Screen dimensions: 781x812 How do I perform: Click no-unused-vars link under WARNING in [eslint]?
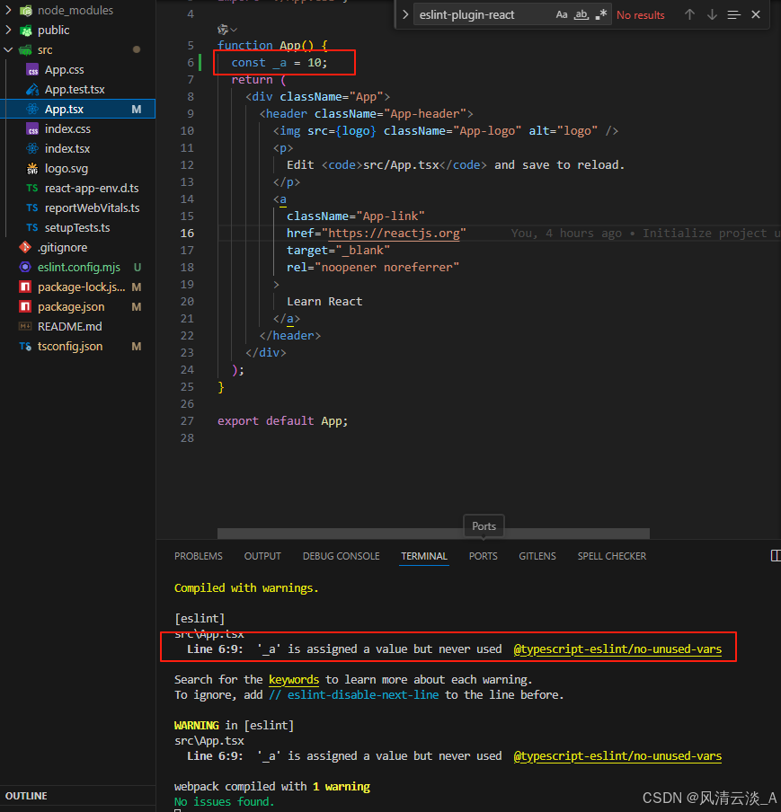(x=617, y=756)
